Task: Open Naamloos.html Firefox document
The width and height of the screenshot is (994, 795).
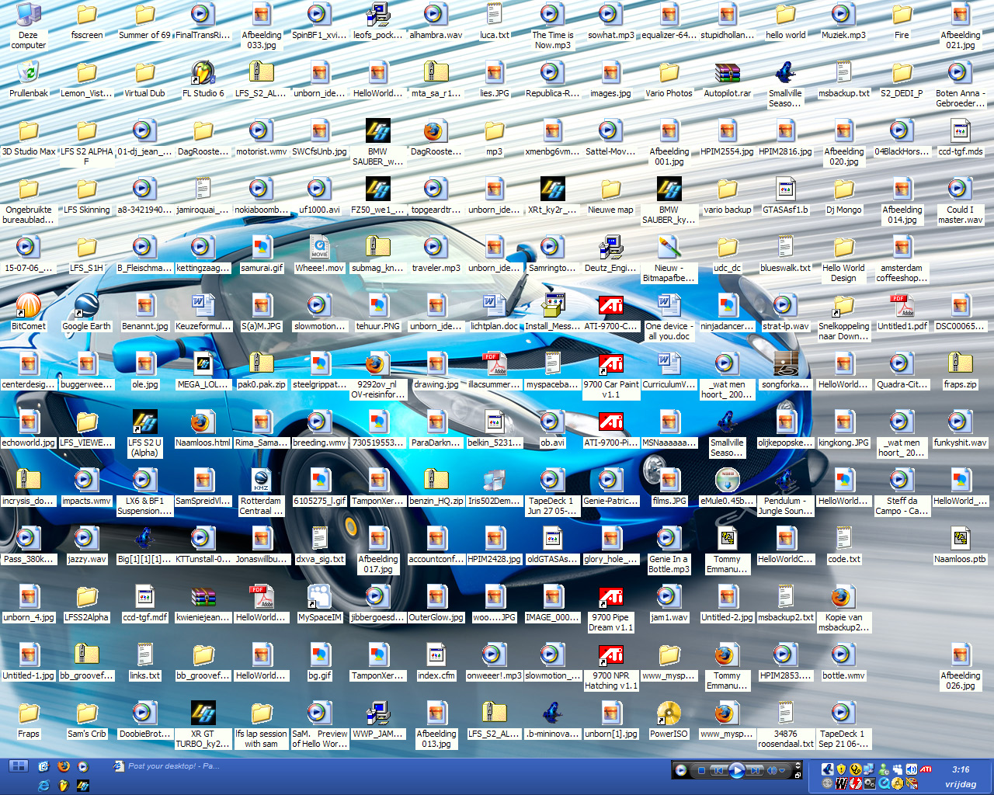Action: click(x=203, y=429)
